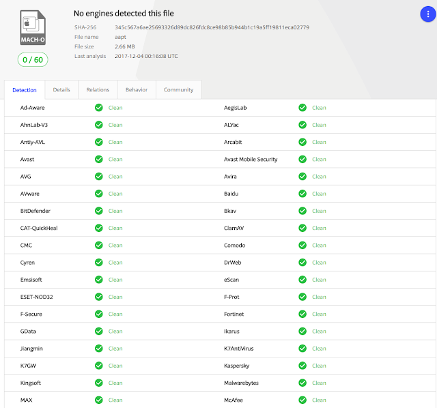Click the 'No engines detected this file' heading

(x=124, y=14)
